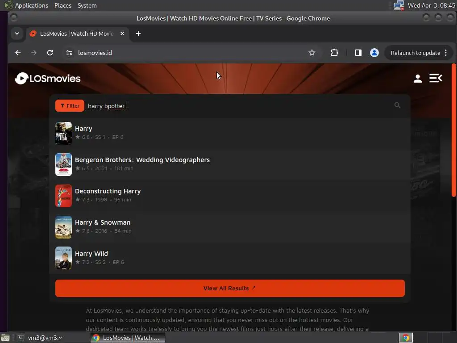The width and height of the screenshot is (457, 343).
Task: Open the LosMovies hamburger menu icon
Action: (436, 78)
